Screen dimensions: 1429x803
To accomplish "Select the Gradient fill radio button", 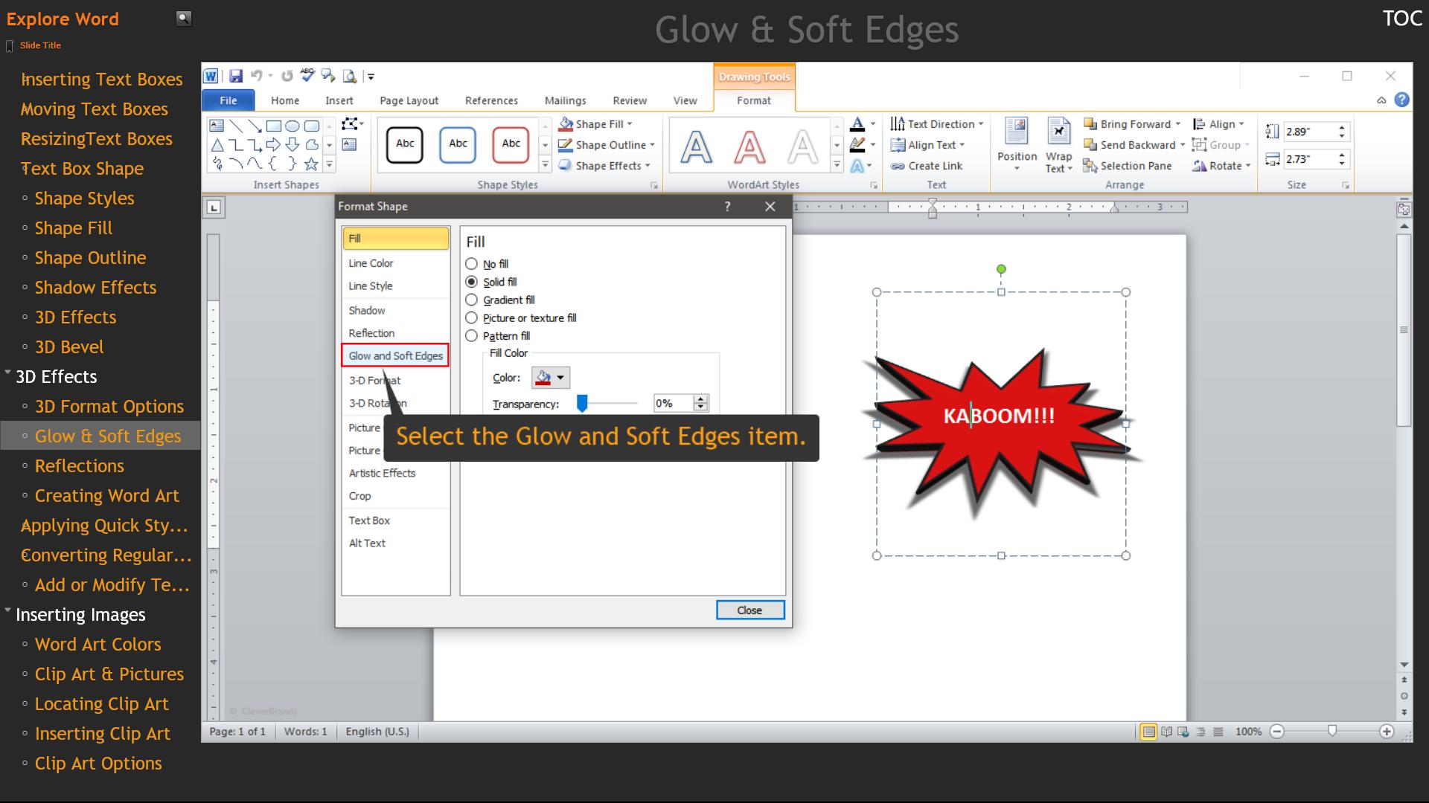I will 471,299.
